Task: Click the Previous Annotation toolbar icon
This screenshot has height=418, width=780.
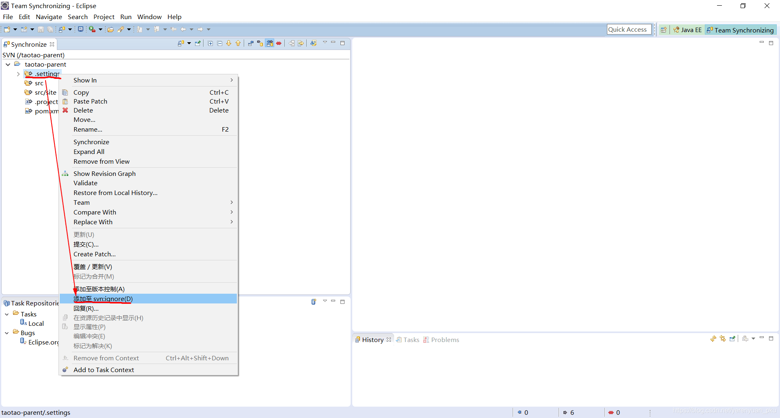Action: pyautogui.click(x=156, y=29)
